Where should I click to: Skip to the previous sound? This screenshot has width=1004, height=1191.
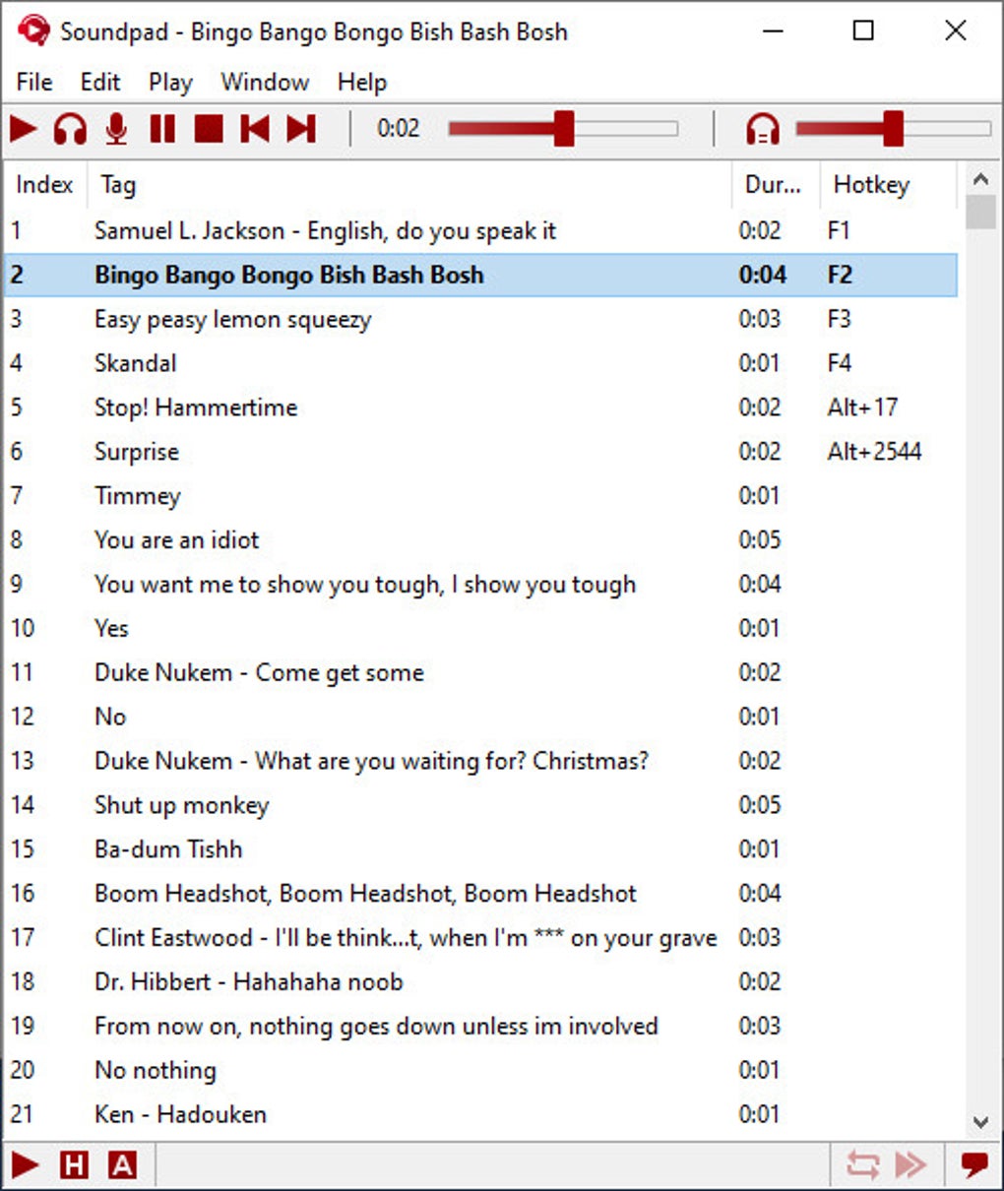(x=255, y=129)
